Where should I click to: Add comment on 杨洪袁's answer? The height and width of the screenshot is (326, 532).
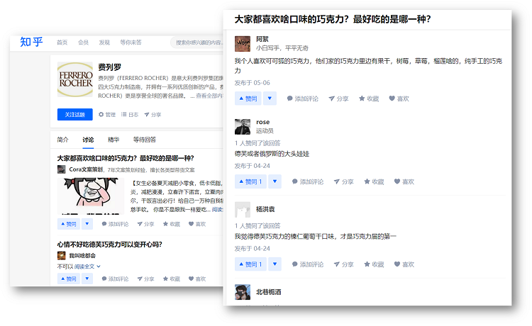[x=308, y=264]
